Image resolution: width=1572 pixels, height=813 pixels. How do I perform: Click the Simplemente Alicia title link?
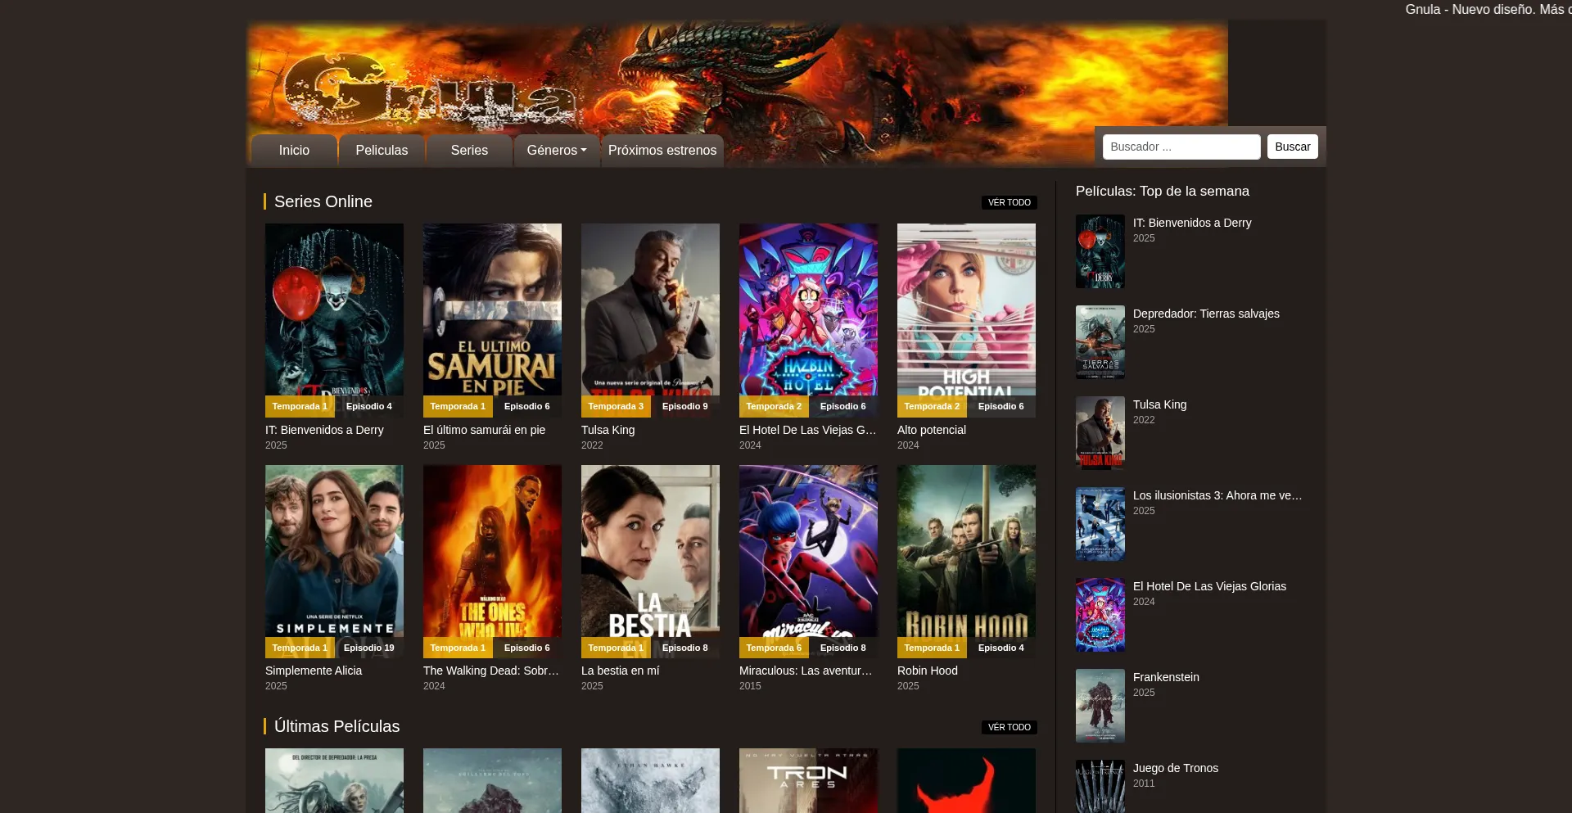click(x=314, y=671)
